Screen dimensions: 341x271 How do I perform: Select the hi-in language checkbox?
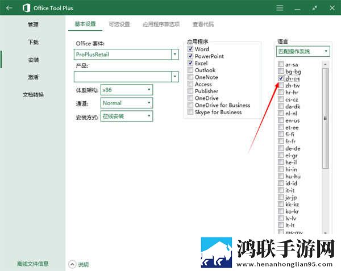281,169
